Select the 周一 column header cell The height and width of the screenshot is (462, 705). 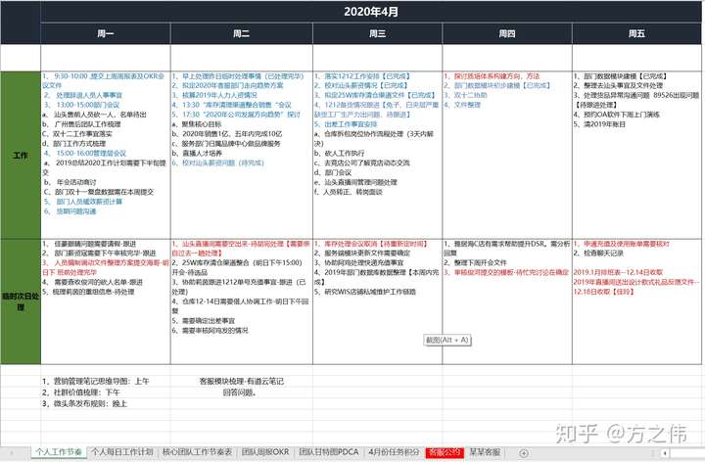point(106,33)
